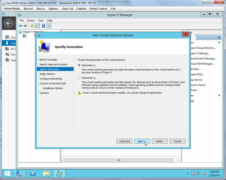Click the Finish button
This screenshot has height=180, width=226.
coord(160,141)
